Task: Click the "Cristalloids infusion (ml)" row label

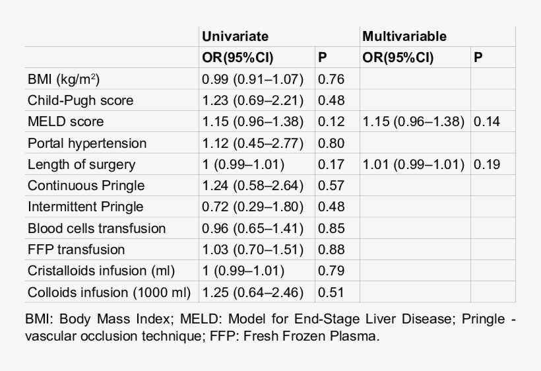Action: pyautogui.click(x=102, y=271)
